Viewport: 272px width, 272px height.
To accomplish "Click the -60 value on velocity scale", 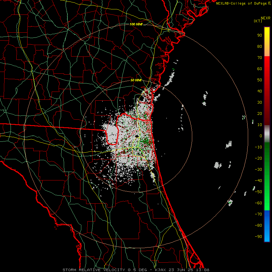I will (x=258, y=203).
